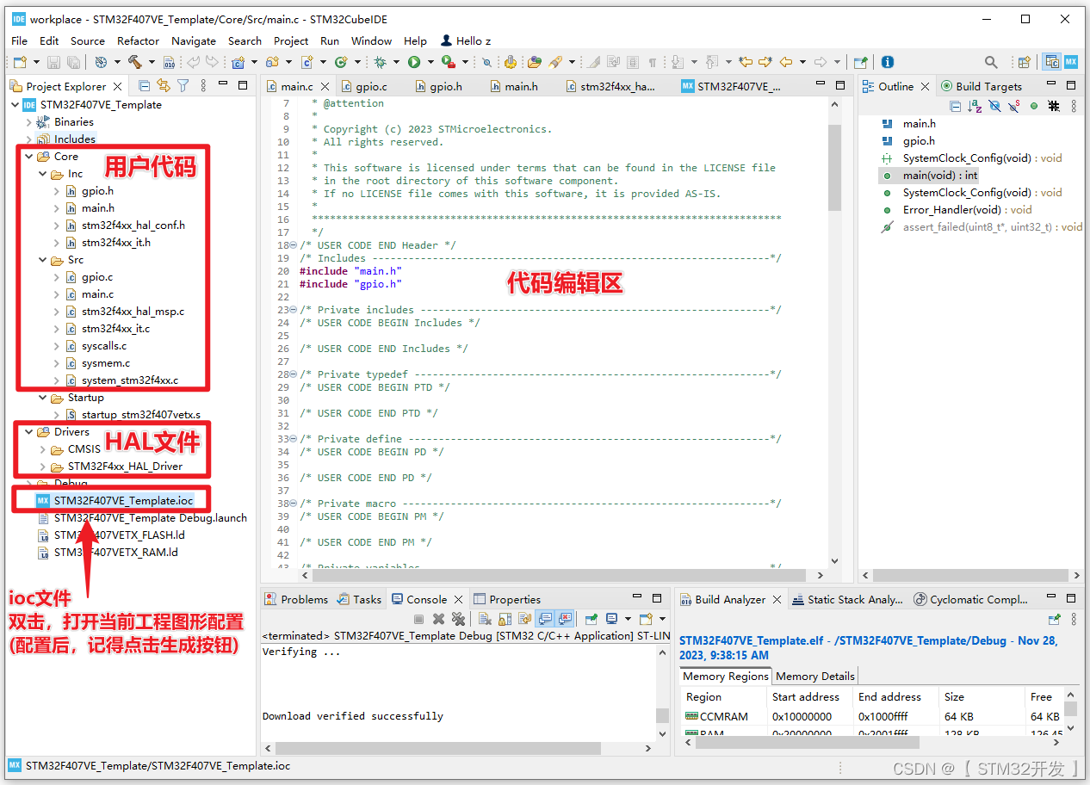
Task: Toggle Hide Inactive Elements green dot in Outline
Action: (x=1033, y=106)
